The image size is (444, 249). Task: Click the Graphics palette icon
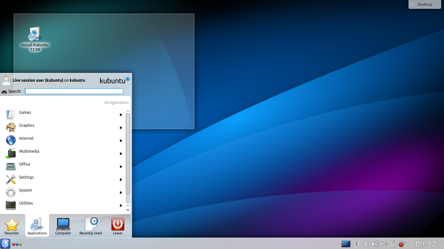(x=11, y=127)
